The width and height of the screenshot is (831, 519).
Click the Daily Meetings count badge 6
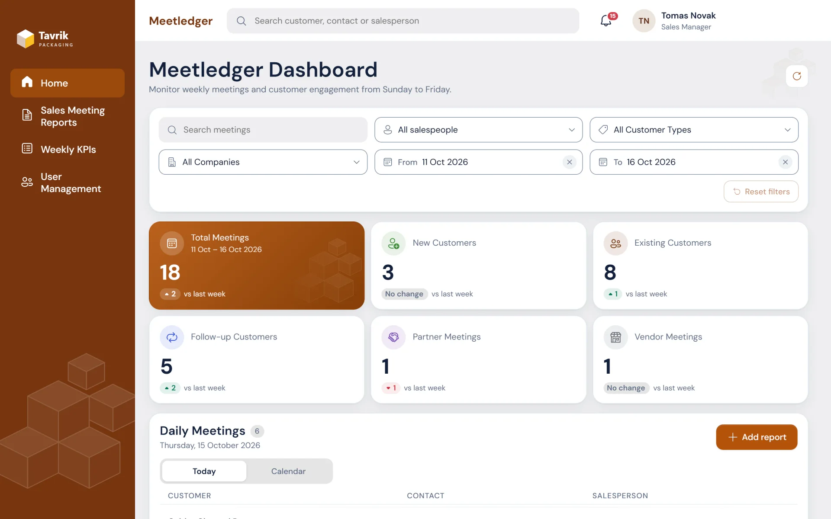point(257,431)
